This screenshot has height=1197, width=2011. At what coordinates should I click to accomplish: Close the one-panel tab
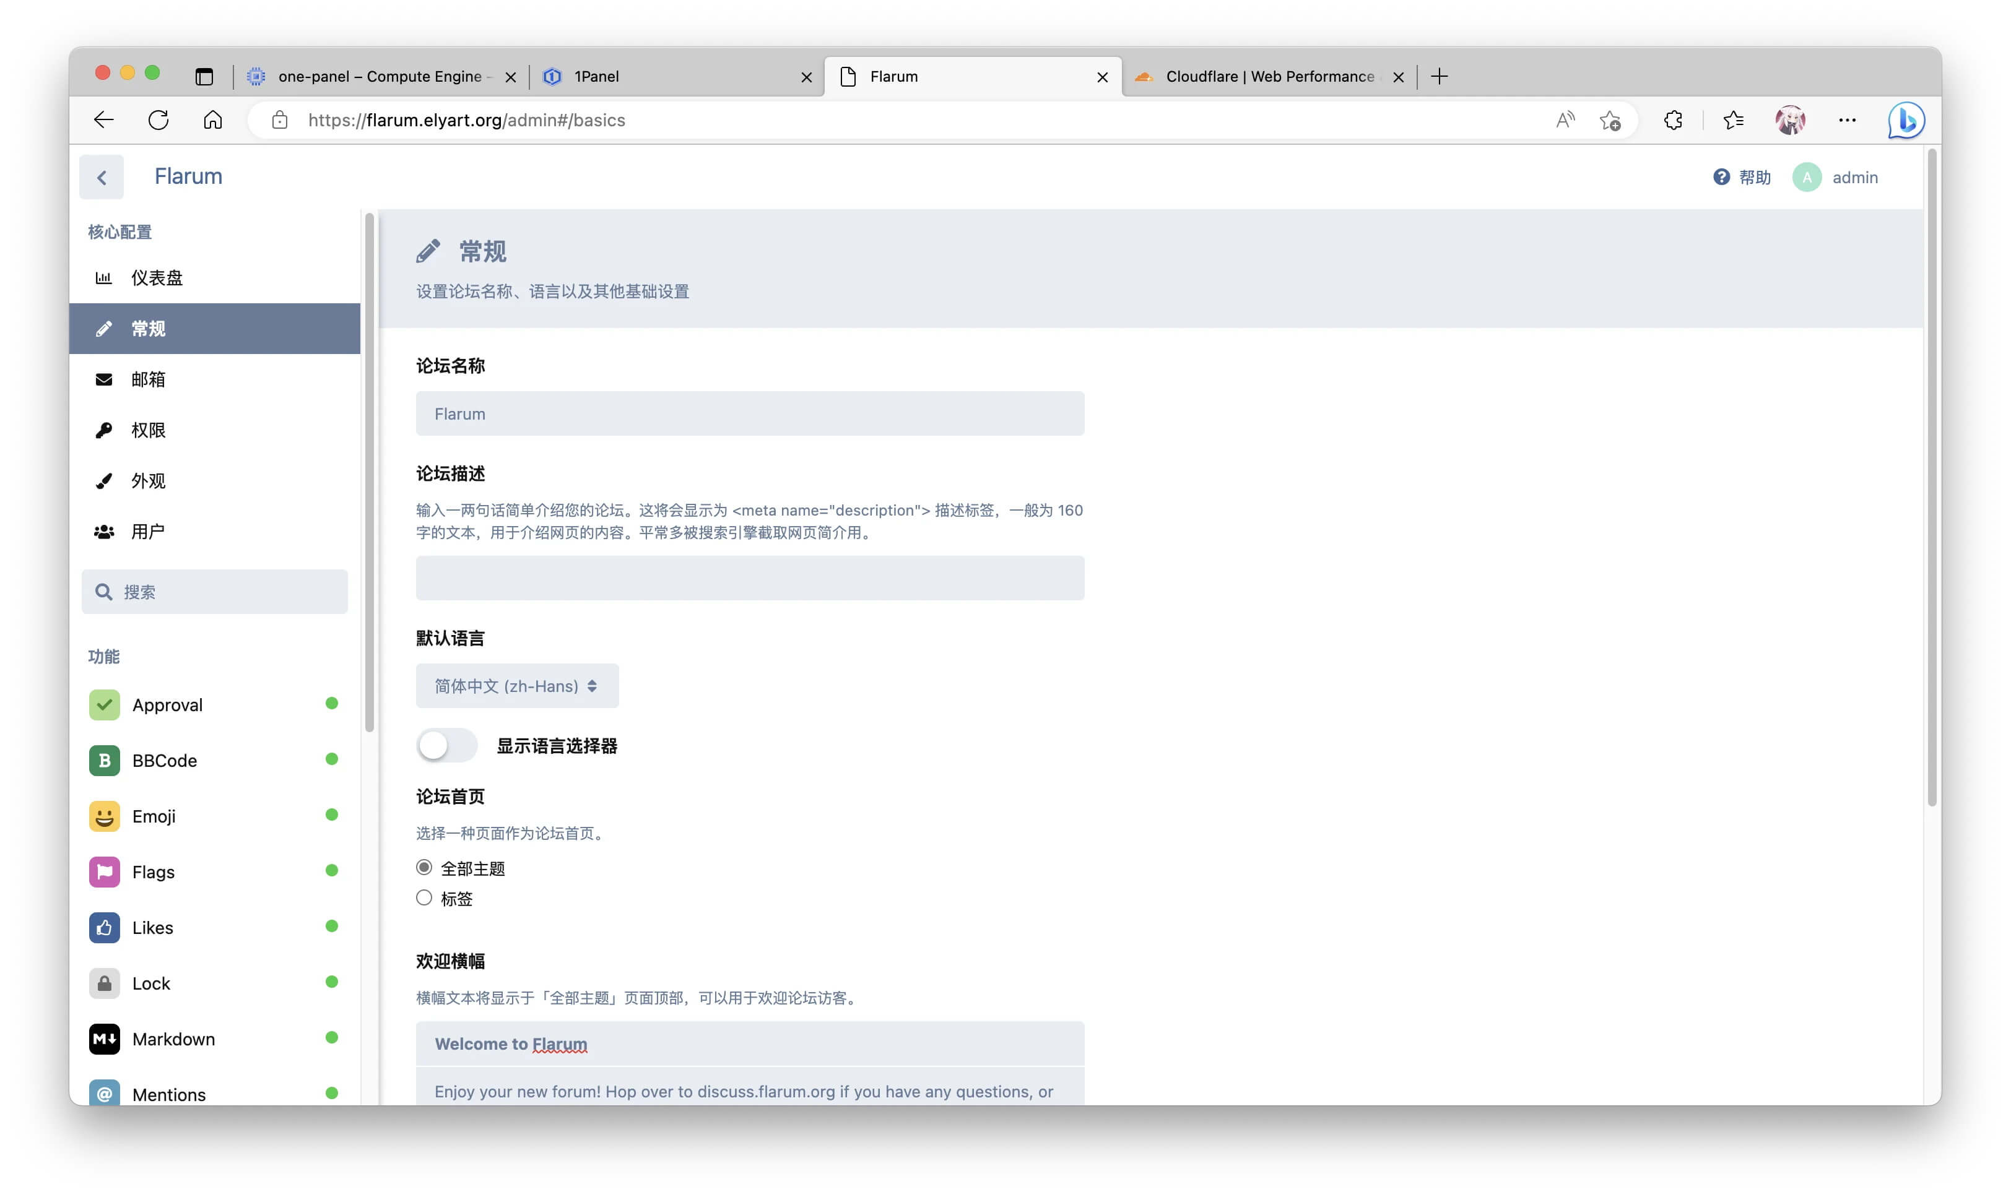tap(510, 77)
